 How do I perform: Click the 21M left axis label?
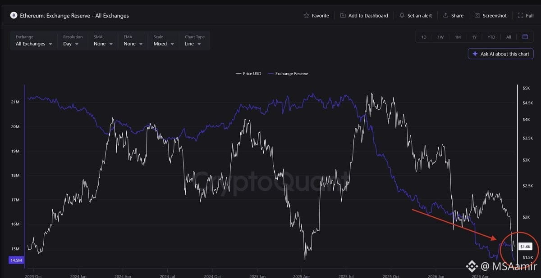15,102
